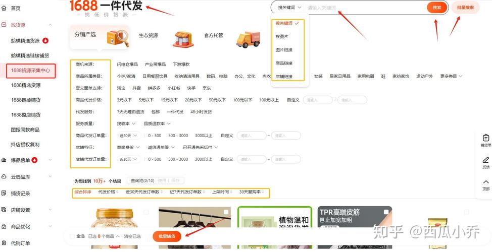492x252 pixels.
Task: Click the 生态货源 shop icon
Action: pyautogui.click(x=183, y=39)
